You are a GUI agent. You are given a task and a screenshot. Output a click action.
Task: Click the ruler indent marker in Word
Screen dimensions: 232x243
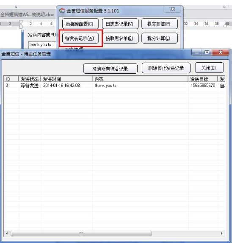point(21,25)
